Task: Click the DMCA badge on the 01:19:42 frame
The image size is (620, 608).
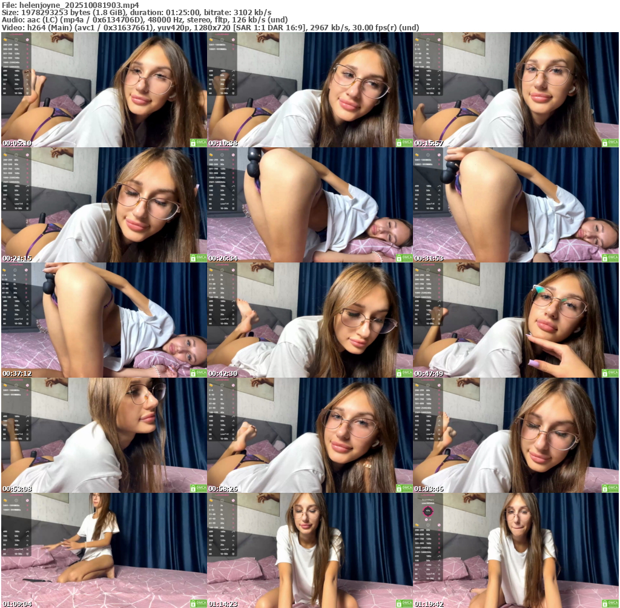Action: tap(610, 603)
